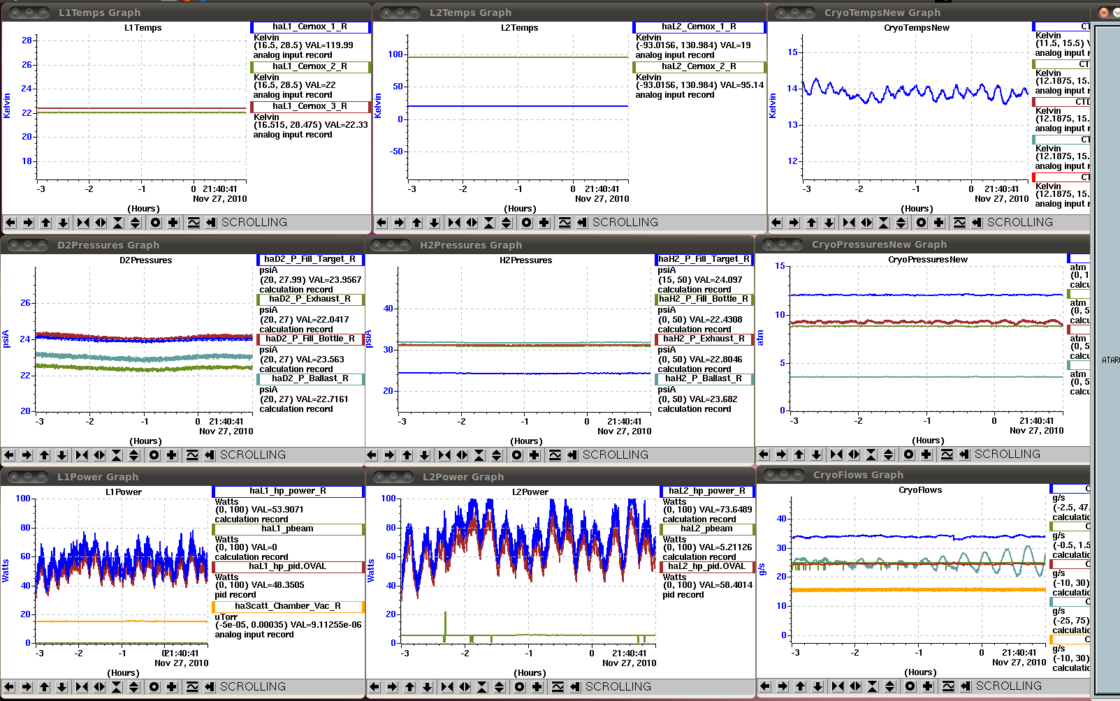
Task: Toggle scrolling mode icon in CryoPressuresNew Graph
Action: tap(964, 455)
